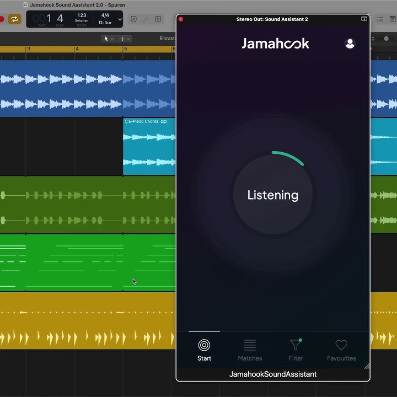
Task: Click the 123 tempo value in the LCD
Action: point(82,15)
